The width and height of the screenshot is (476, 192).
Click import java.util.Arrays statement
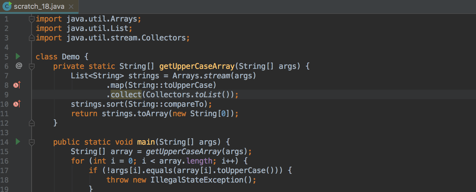88,19
